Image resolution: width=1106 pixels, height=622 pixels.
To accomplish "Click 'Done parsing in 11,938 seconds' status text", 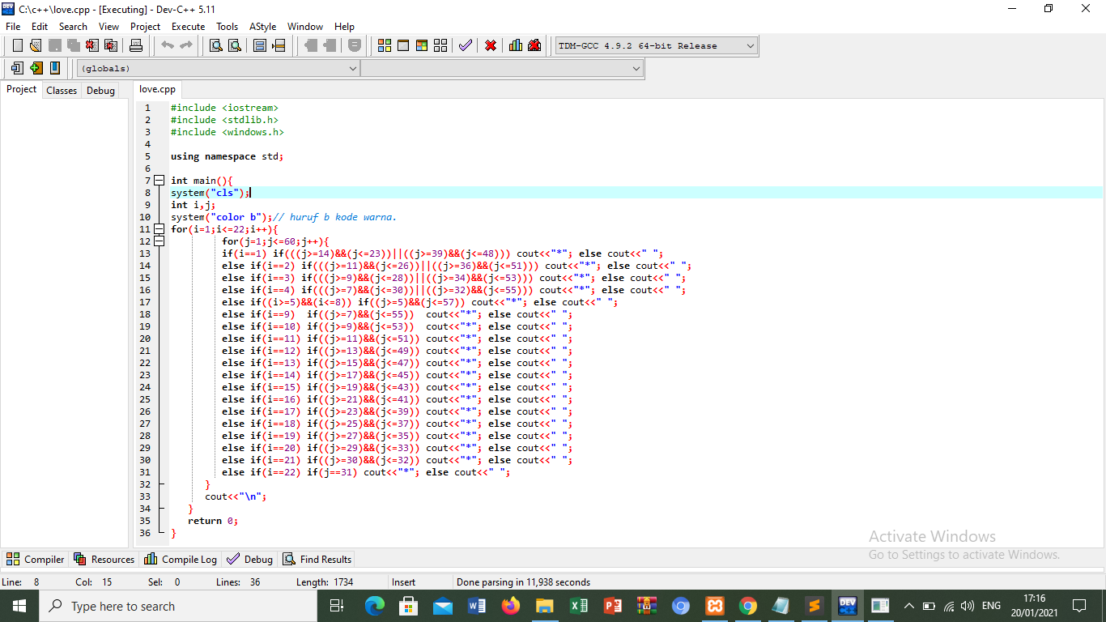I will 523,582.
